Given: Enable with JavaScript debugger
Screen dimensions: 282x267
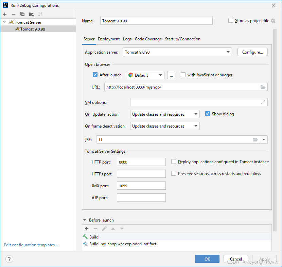Looking at the screenshot, I should [183, 75].
